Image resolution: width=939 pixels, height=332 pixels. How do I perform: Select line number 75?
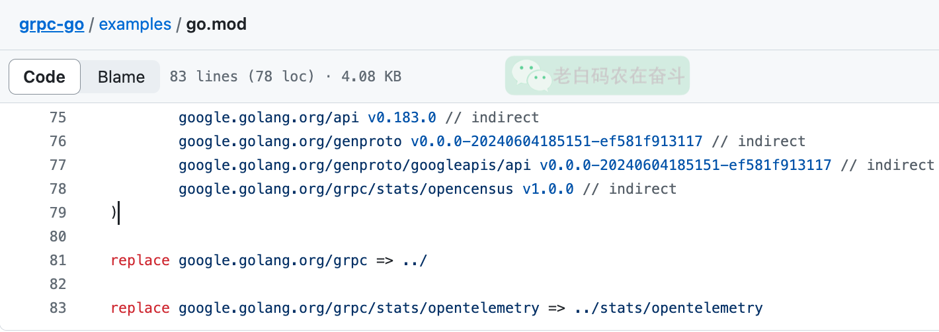[x=58, y=118]
